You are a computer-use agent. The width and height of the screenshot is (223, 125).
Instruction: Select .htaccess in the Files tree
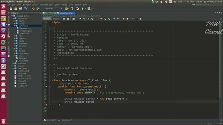[23, 58]
